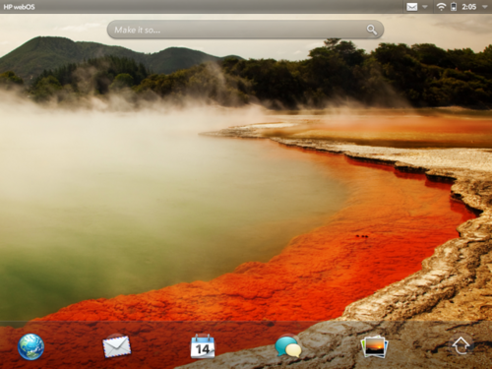492x369 pixels.
Task: Click the email notification icon in status bar
Action: [x=412, y=7]
